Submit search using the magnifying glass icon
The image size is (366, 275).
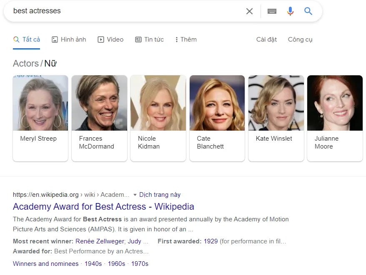point(308,11)
